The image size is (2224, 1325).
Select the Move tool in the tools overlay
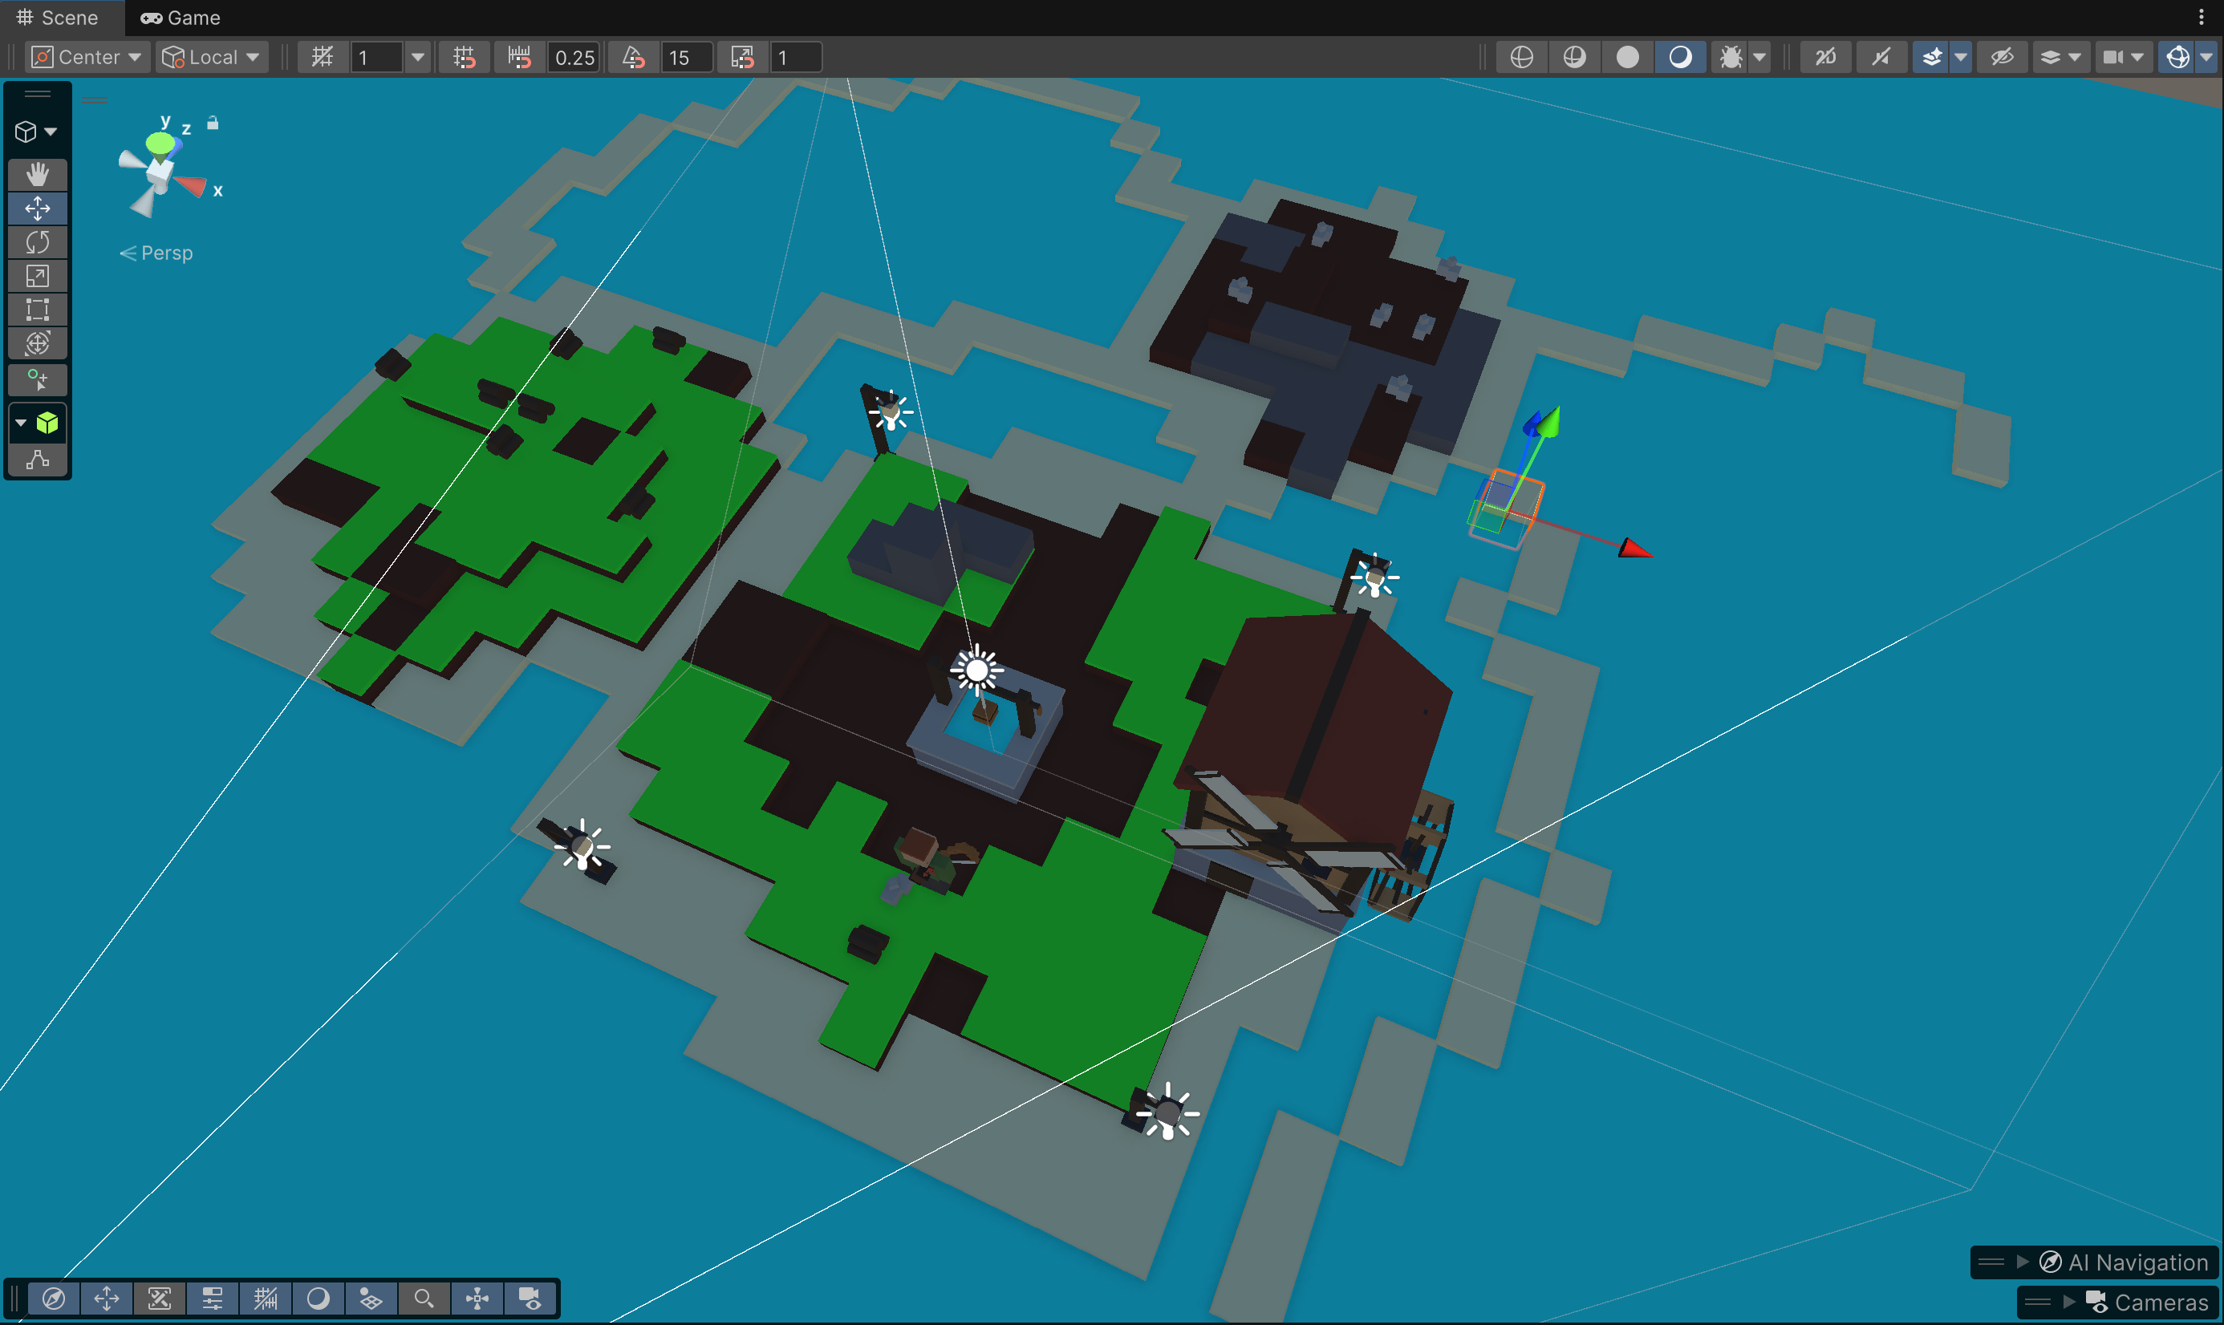[x=38, y=208]
